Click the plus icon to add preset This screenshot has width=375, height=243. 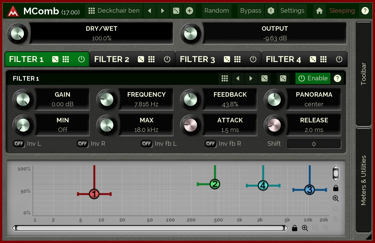[189, 11]
